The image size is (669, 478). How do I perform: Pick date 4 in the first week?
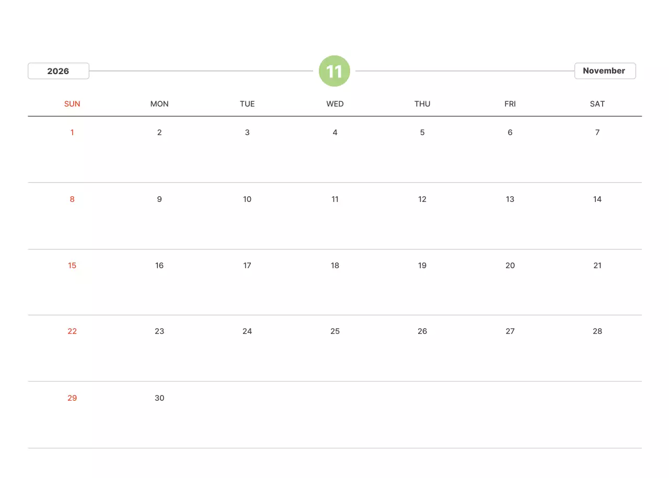(335, 133)
